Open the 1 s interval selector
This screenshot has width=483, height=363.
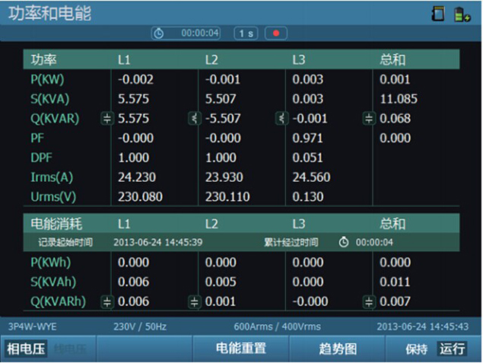pos(245,33)
